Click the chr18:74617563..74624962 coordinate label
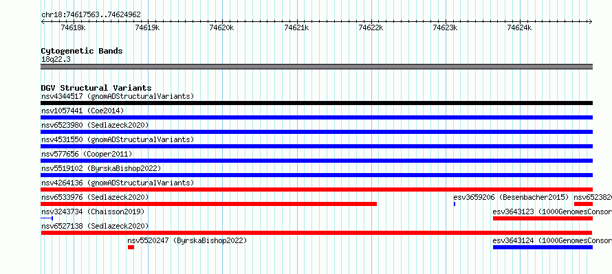 click(91, 15)
